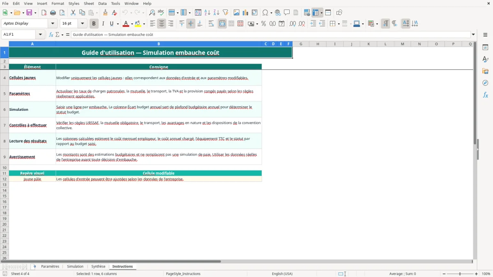Image resolution: width=493 pixels, height=277 pixels.
Task: Switch to the Paramètres sheet tab
Action: tap(50, 267)
